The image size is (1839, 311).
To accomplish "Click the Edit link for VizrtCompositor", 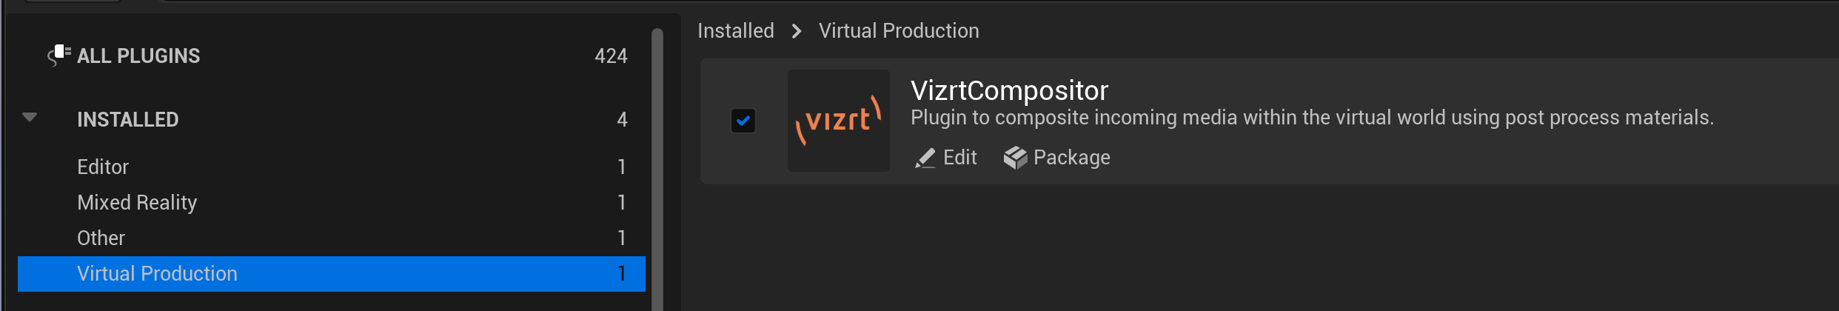I will tap(959, 158).
